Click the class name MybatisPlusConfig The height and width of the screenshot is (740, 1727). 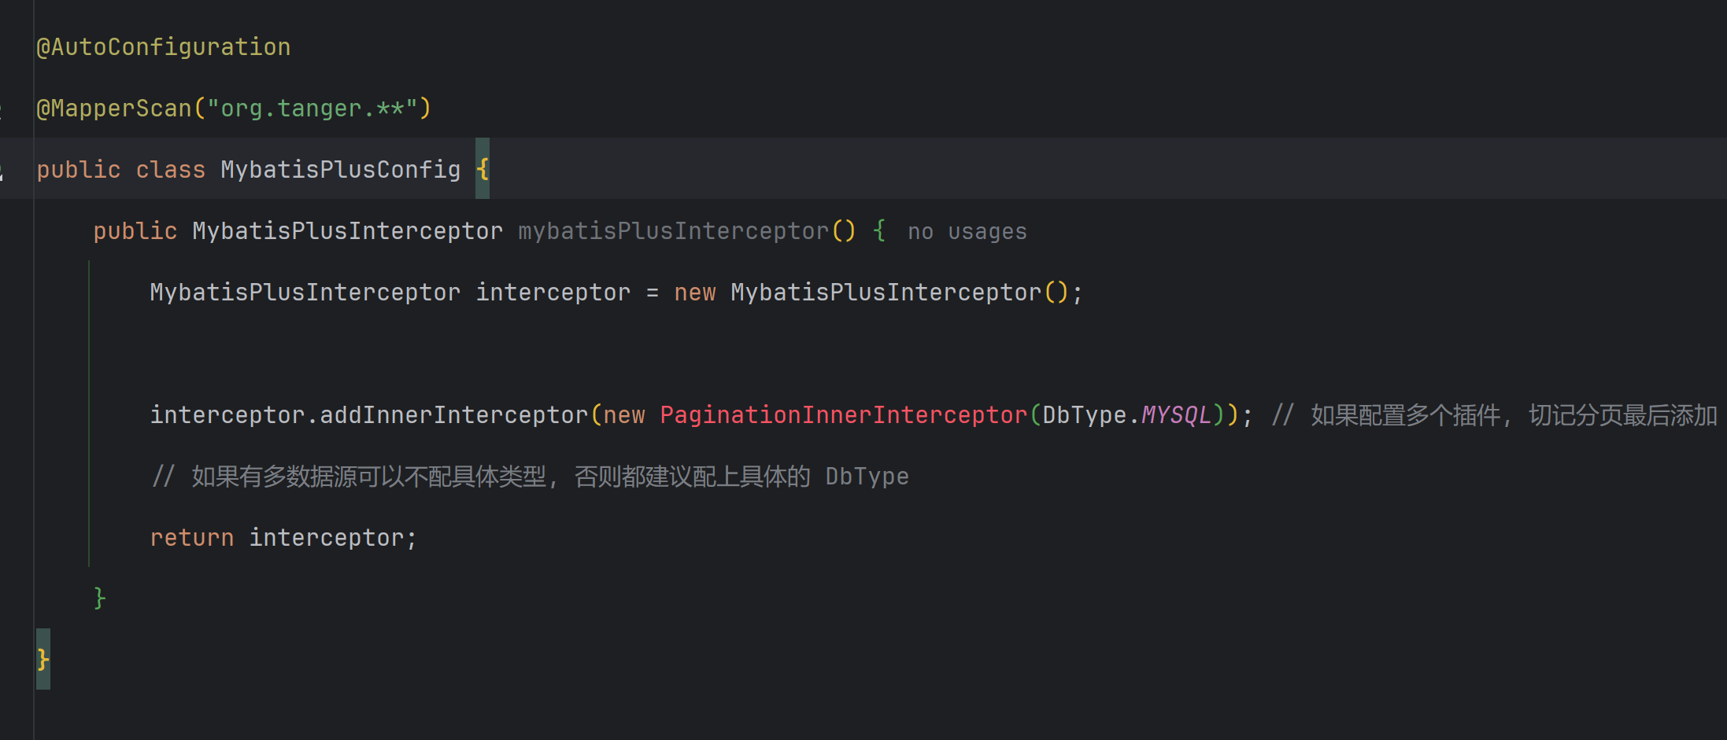[339, 168]
